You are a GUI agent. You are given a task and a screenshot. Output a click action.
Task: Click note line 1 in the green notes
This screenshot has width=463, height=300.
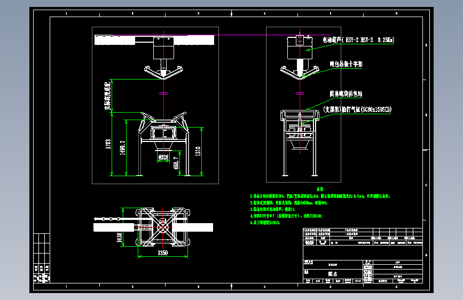320,196
